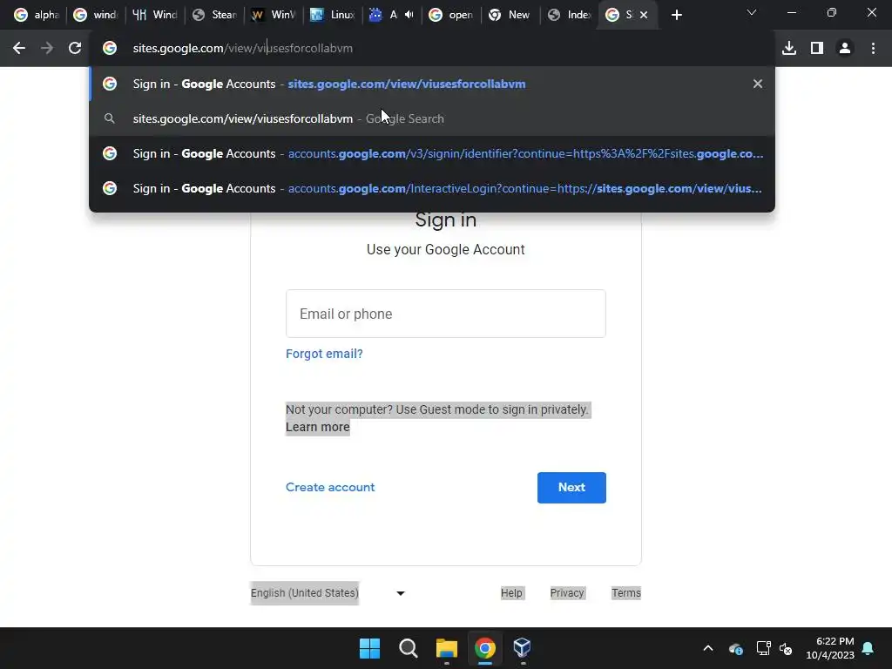892x669 pixels.
Task: Open the clock showing 6:22 PM
Action: 830,648
